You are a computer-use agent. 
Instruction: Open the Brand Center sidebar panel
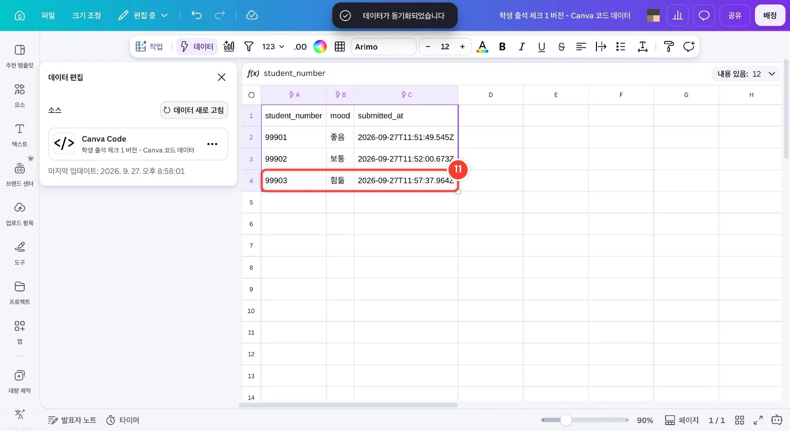pyautogui.click(x=20, y=174)
